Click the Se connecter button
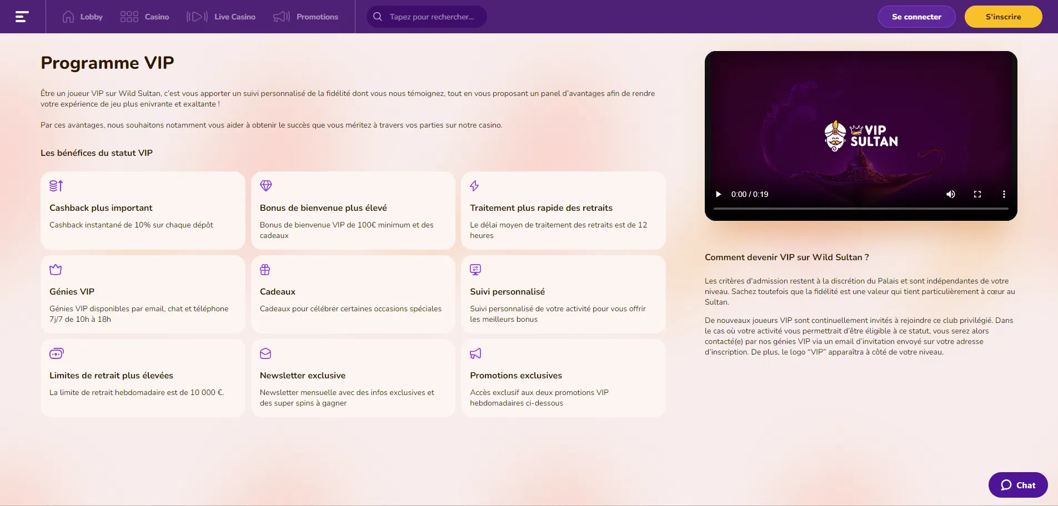 click(916, 17)
